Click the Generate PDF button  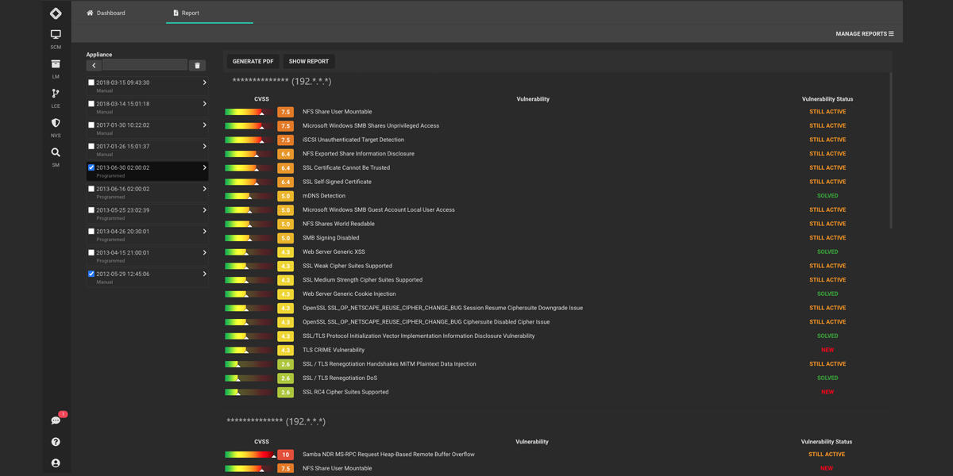253,61
